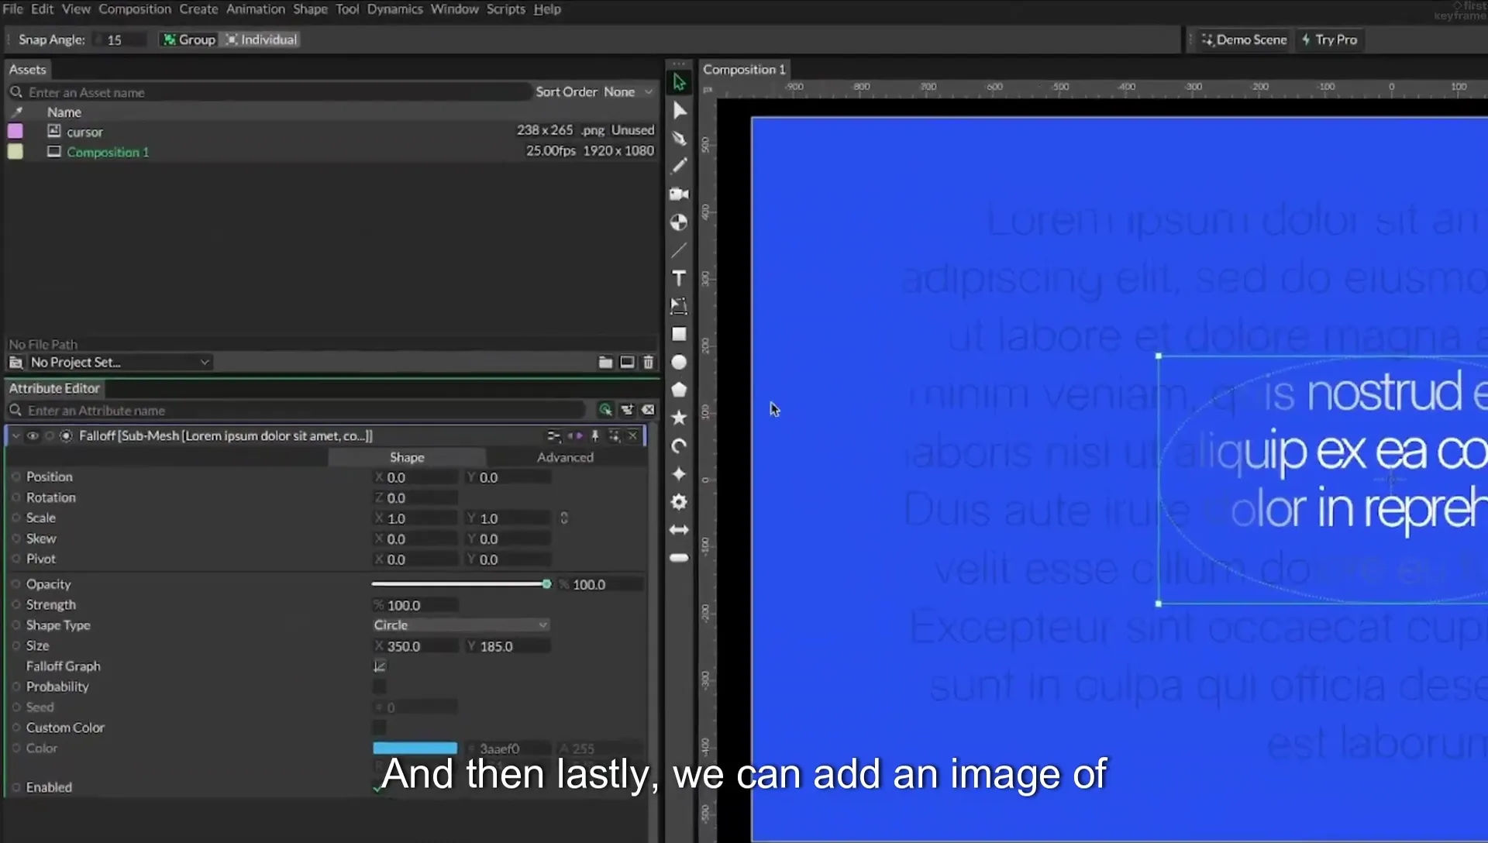Click the Opacity slider handle
This screenshot has width=1488, height=843.
coord(546,584)
